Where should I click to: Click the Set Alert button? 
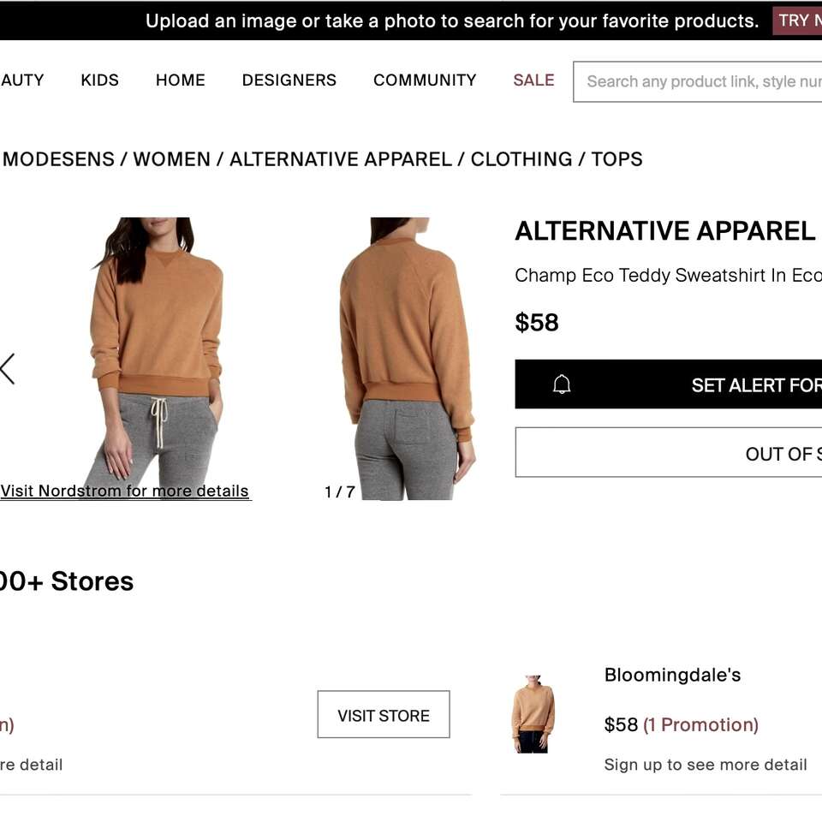pyautogui.click(x=728, y=384)
